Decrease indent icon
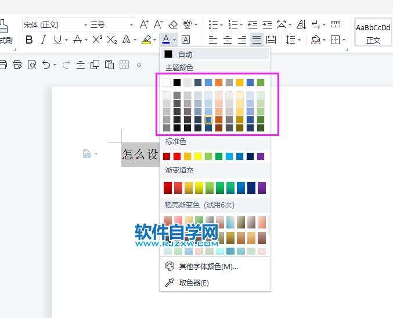393x318 pixels. click(253, 24)
